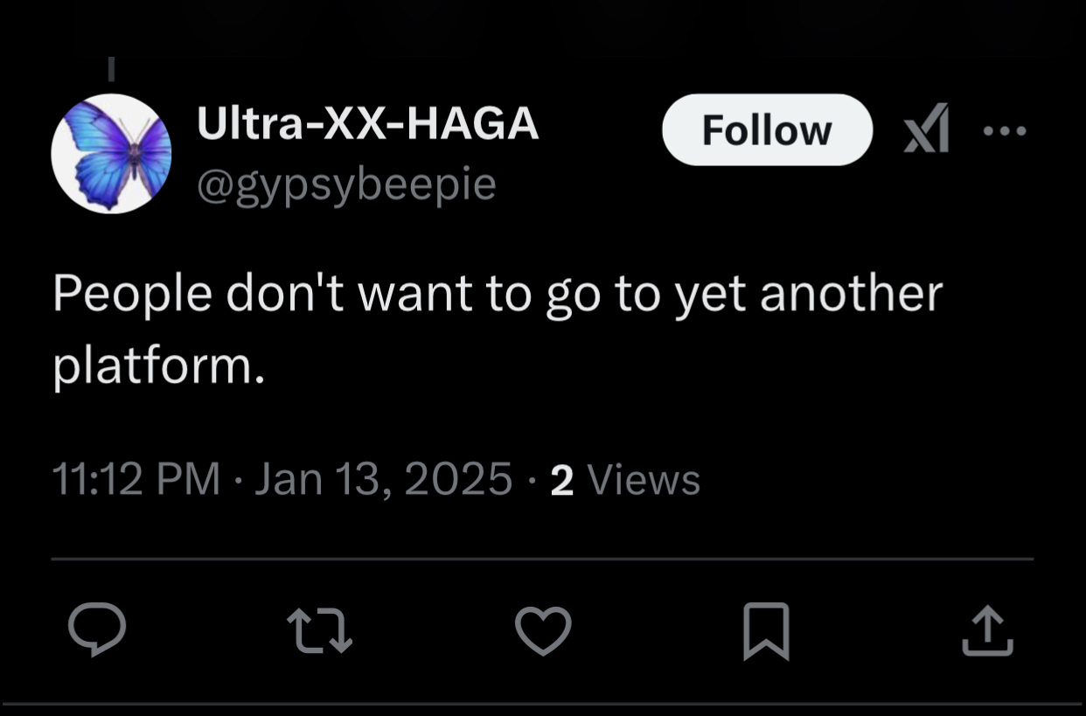This screenshot has width=1086, height=716.
Task: Visit the @gypsybeepie handle link
Action: [346, 184]
